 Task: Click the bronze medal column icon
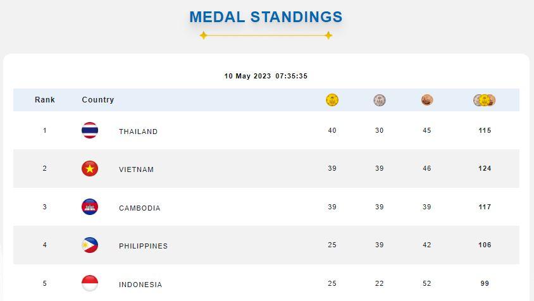tap(427, 100)
